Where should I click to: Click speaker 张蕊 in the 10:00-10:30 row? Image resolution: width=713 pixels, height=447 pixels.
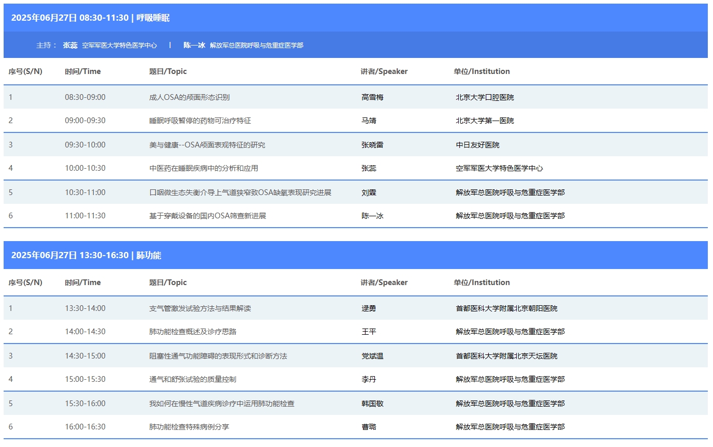[369, 168]
